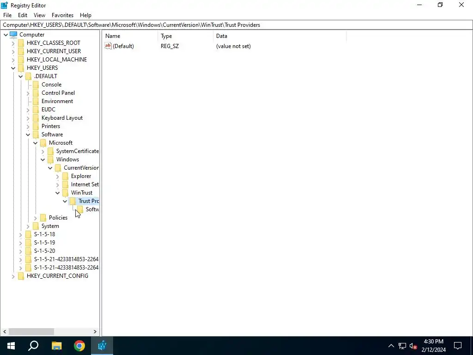This screenshot has width=473, height=355.
Task: Collapse the Computer root node
Action: pos(6,35)
